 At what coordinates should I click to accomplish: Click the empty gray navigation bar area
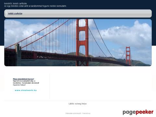click(87, 14)
